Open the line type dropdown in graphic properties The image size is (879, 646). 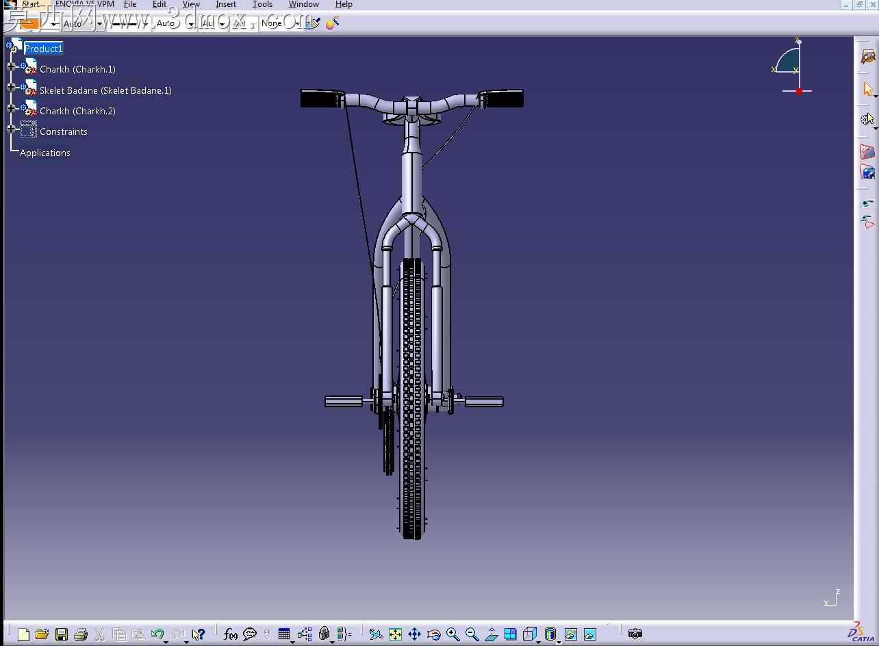click(147, 23)
